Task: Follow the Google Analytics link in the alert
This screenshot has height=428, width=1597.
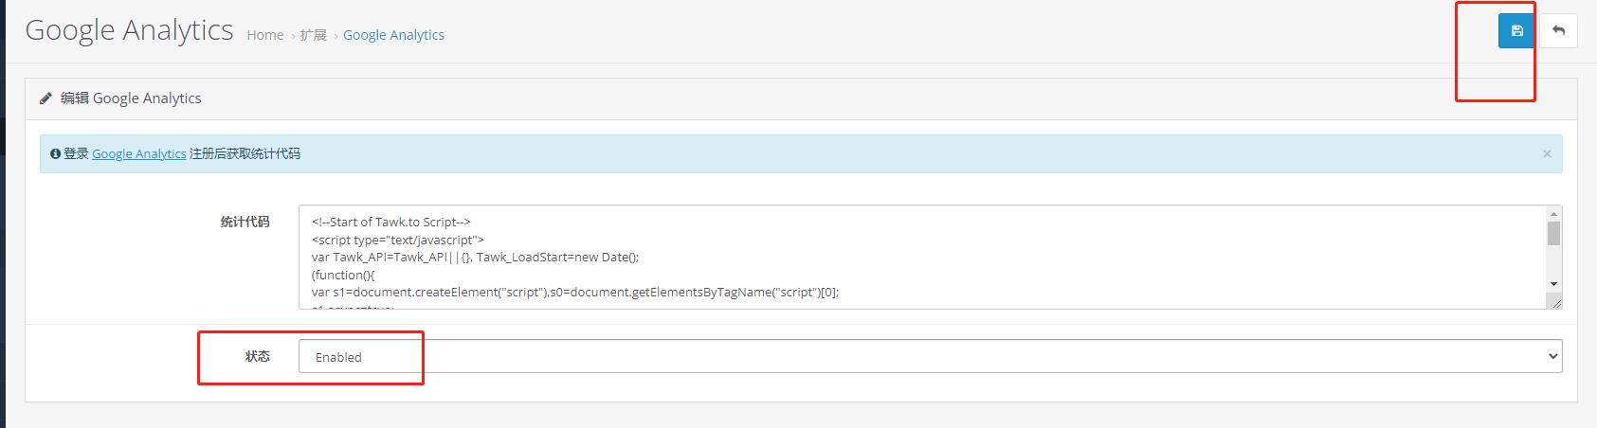Action: [138, 154]
